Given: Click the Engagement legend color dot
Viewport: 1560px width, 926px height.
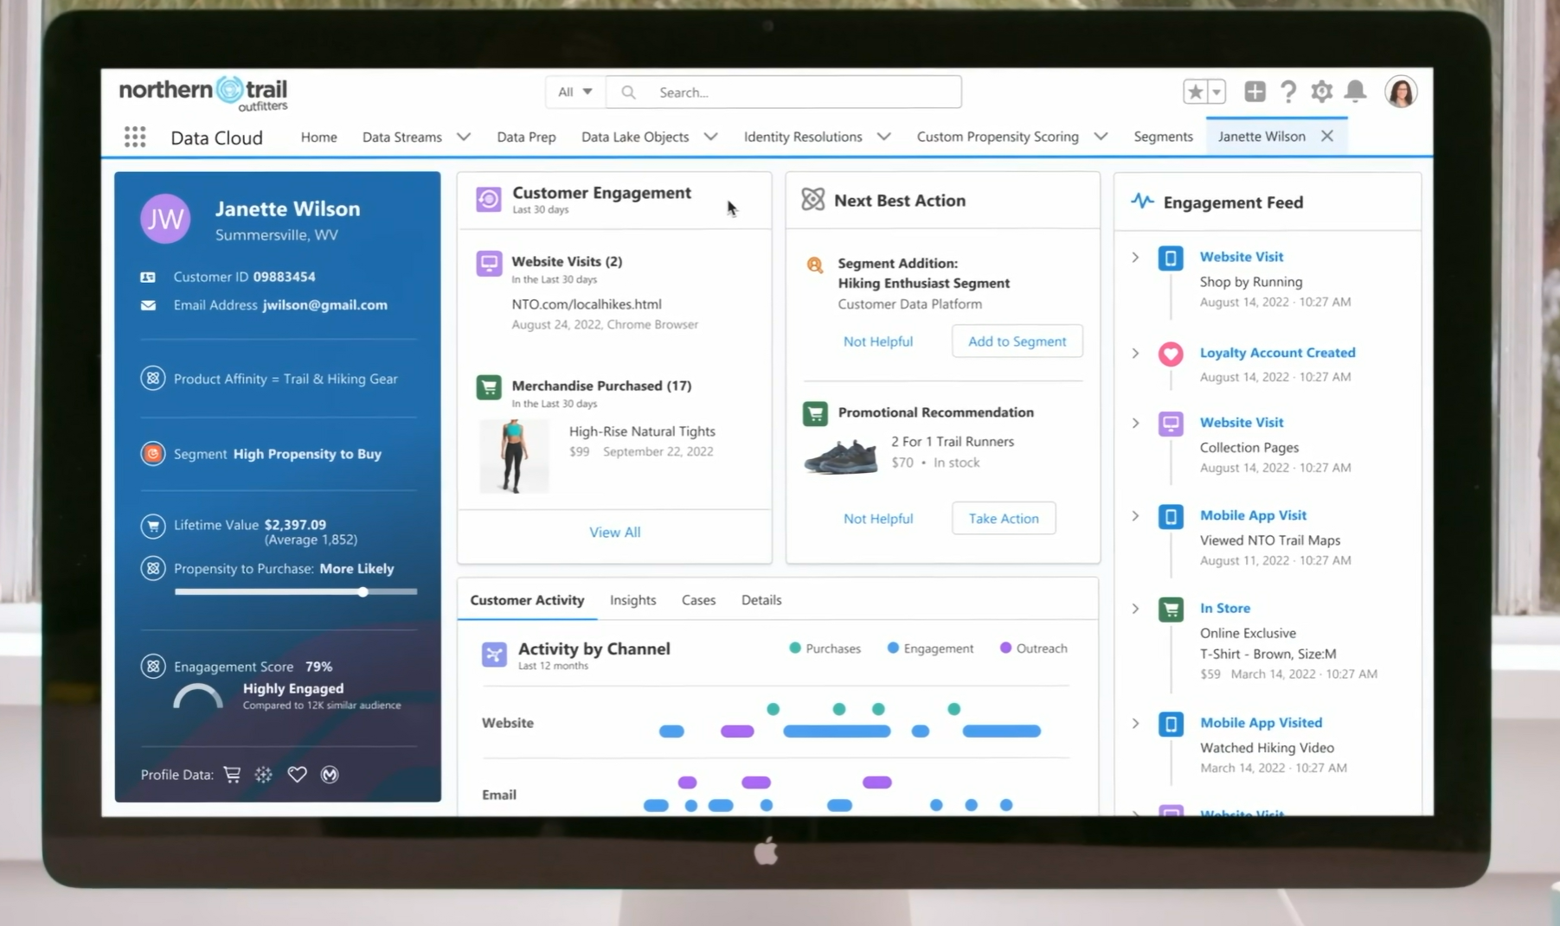Looking at the screenshot, I should coord(893,648).
